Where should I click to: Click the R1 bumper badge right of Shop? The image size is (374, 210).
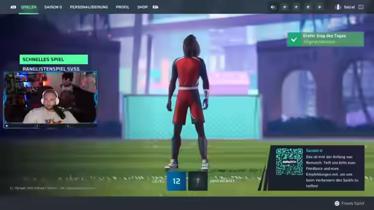pyautogui.click(x=155, y=7)
